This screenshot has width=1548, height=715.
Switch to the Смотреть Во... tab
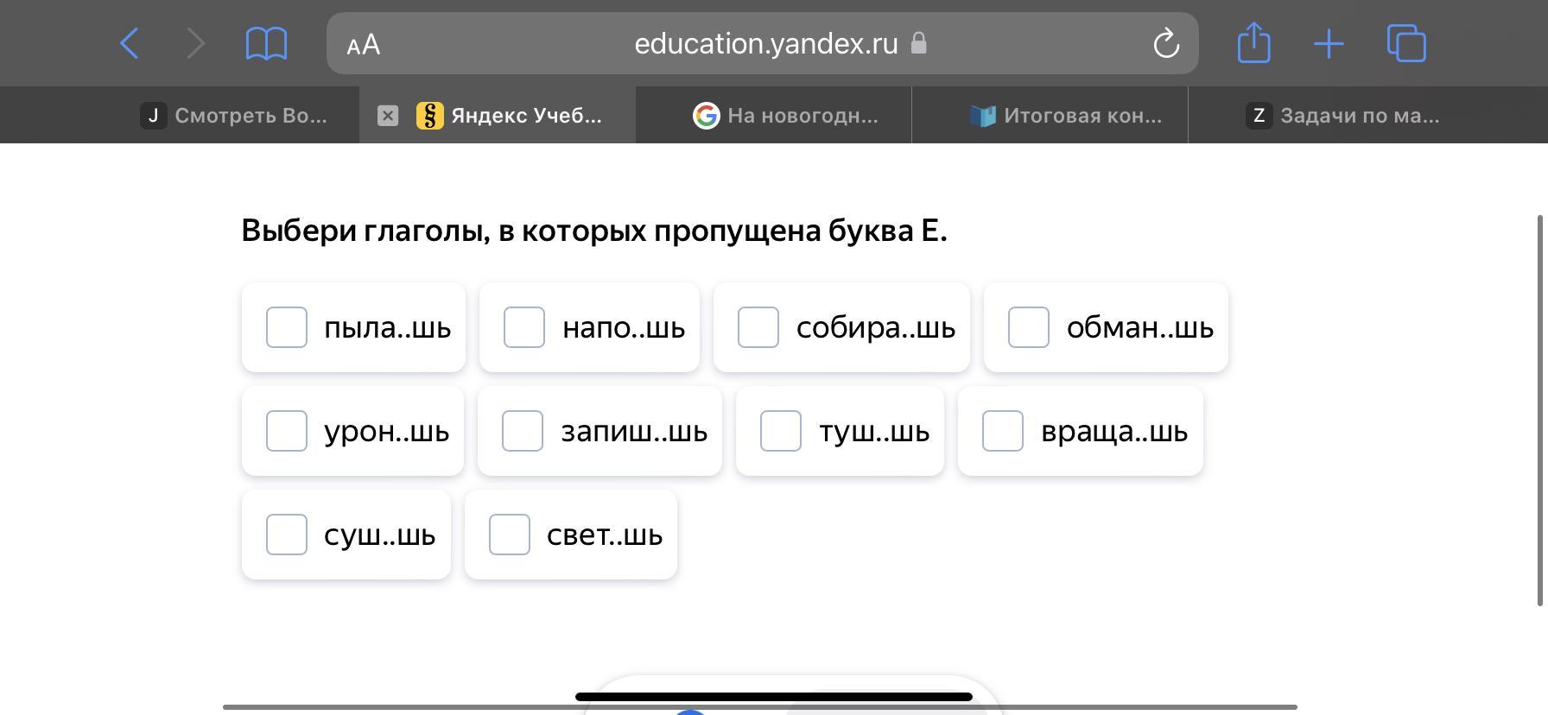pyautogui.click(x=233, y=116)
